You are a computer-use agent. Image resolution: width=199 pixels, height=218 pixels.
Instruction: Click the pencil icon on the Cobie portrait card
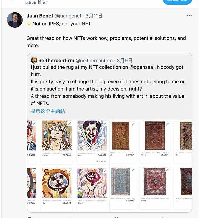click(x=70, y=124)
